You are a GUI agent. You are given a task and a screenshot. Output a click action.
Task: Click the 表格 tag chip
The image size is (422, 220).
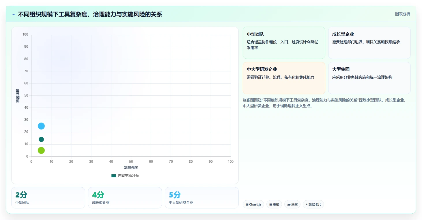[274, 204]
